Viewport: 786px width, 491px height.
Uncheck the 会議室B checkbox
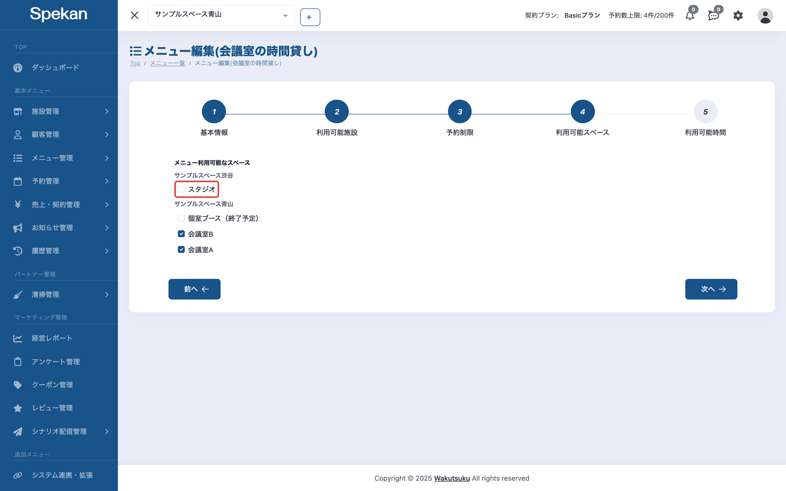(181, 234)
